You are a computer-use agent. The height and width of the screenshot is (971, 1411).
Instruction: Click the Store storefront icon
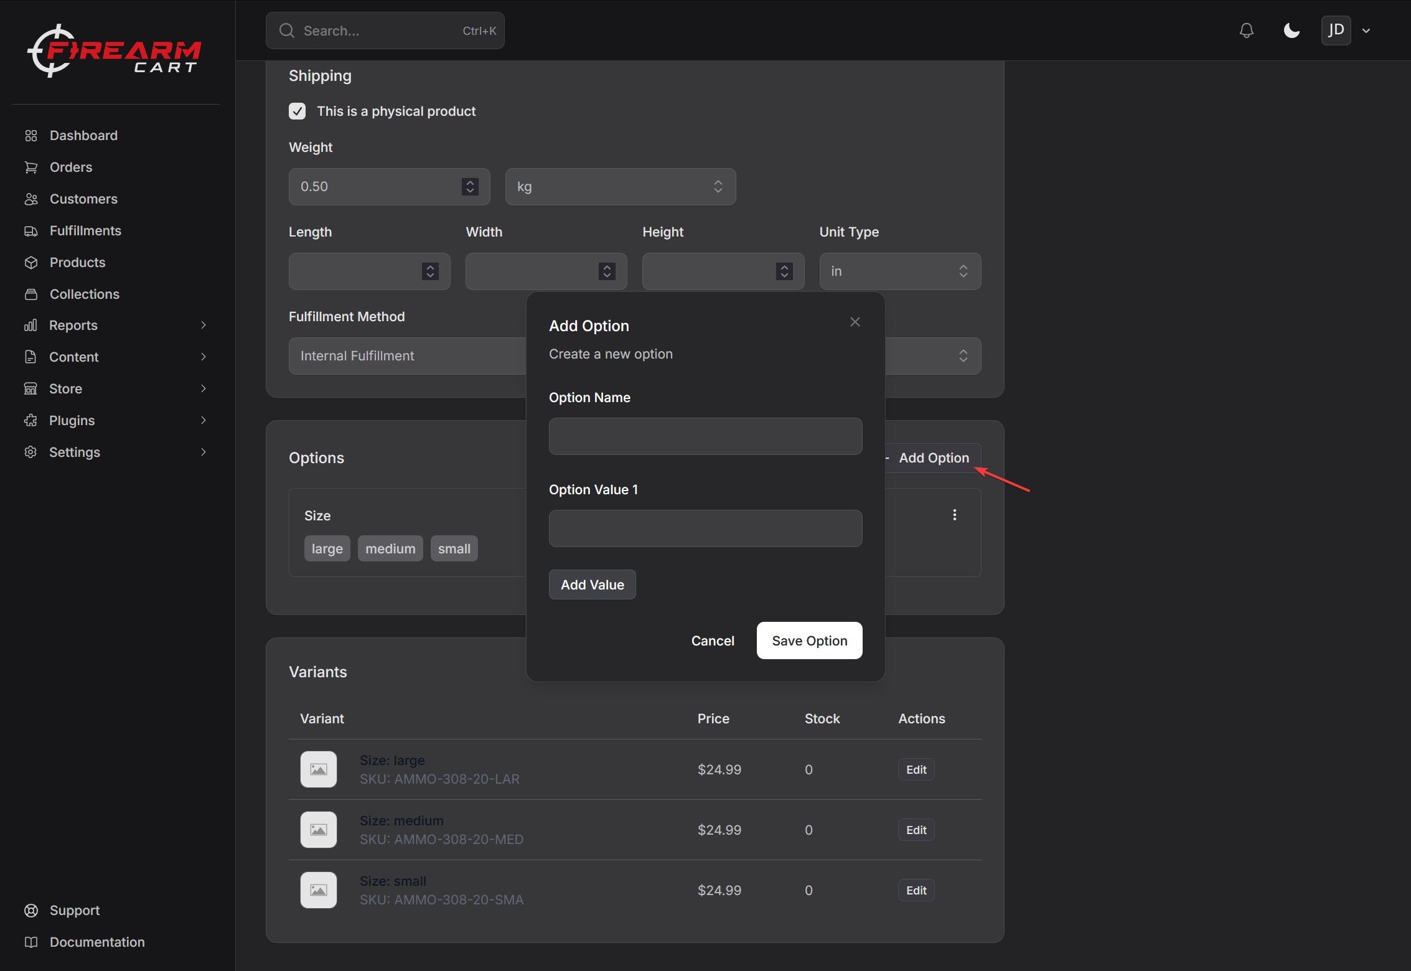pyautogui.click(x=30, y=388)
